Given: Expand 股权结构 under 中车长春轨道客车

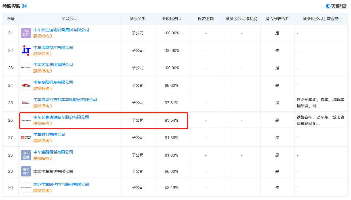Looking at the screenshot, I should click(x=43, y=123).
